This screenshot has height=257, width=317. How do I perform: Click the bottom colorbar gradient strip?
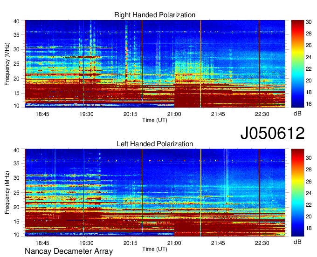[x=297, y=193]
